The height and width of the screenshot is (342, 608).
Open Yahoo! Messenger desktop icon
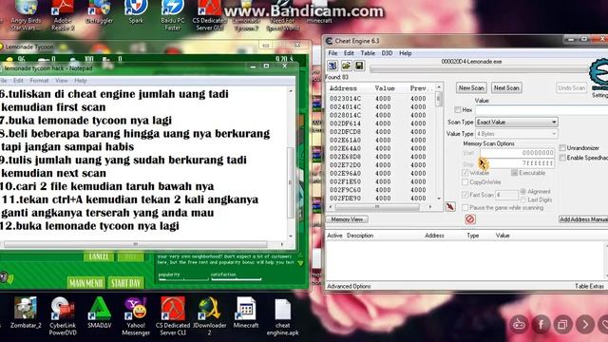click(136, 316)
